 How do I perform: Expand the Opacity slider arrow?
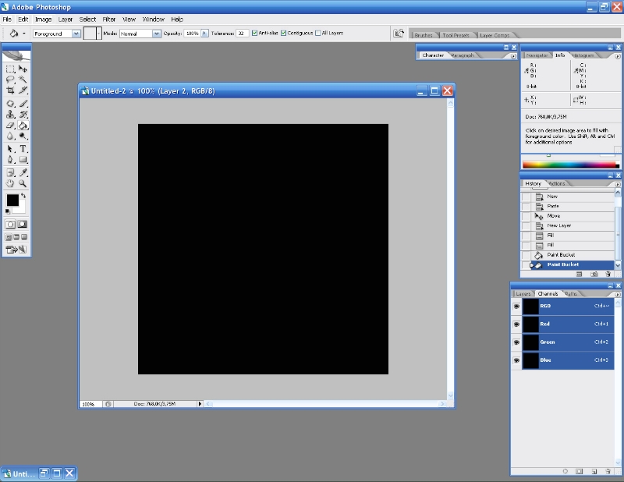(205, 34)
